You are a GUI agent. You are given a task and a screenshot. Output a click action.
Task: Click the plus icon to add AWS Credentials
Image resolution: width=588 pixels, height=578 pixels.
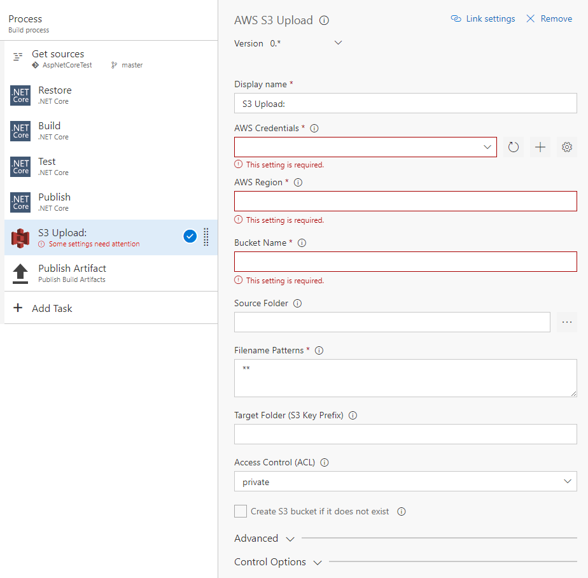(x=540, y=147)
